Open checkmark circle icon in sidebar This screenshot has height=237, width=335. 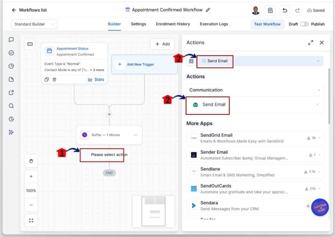(11, 53)
